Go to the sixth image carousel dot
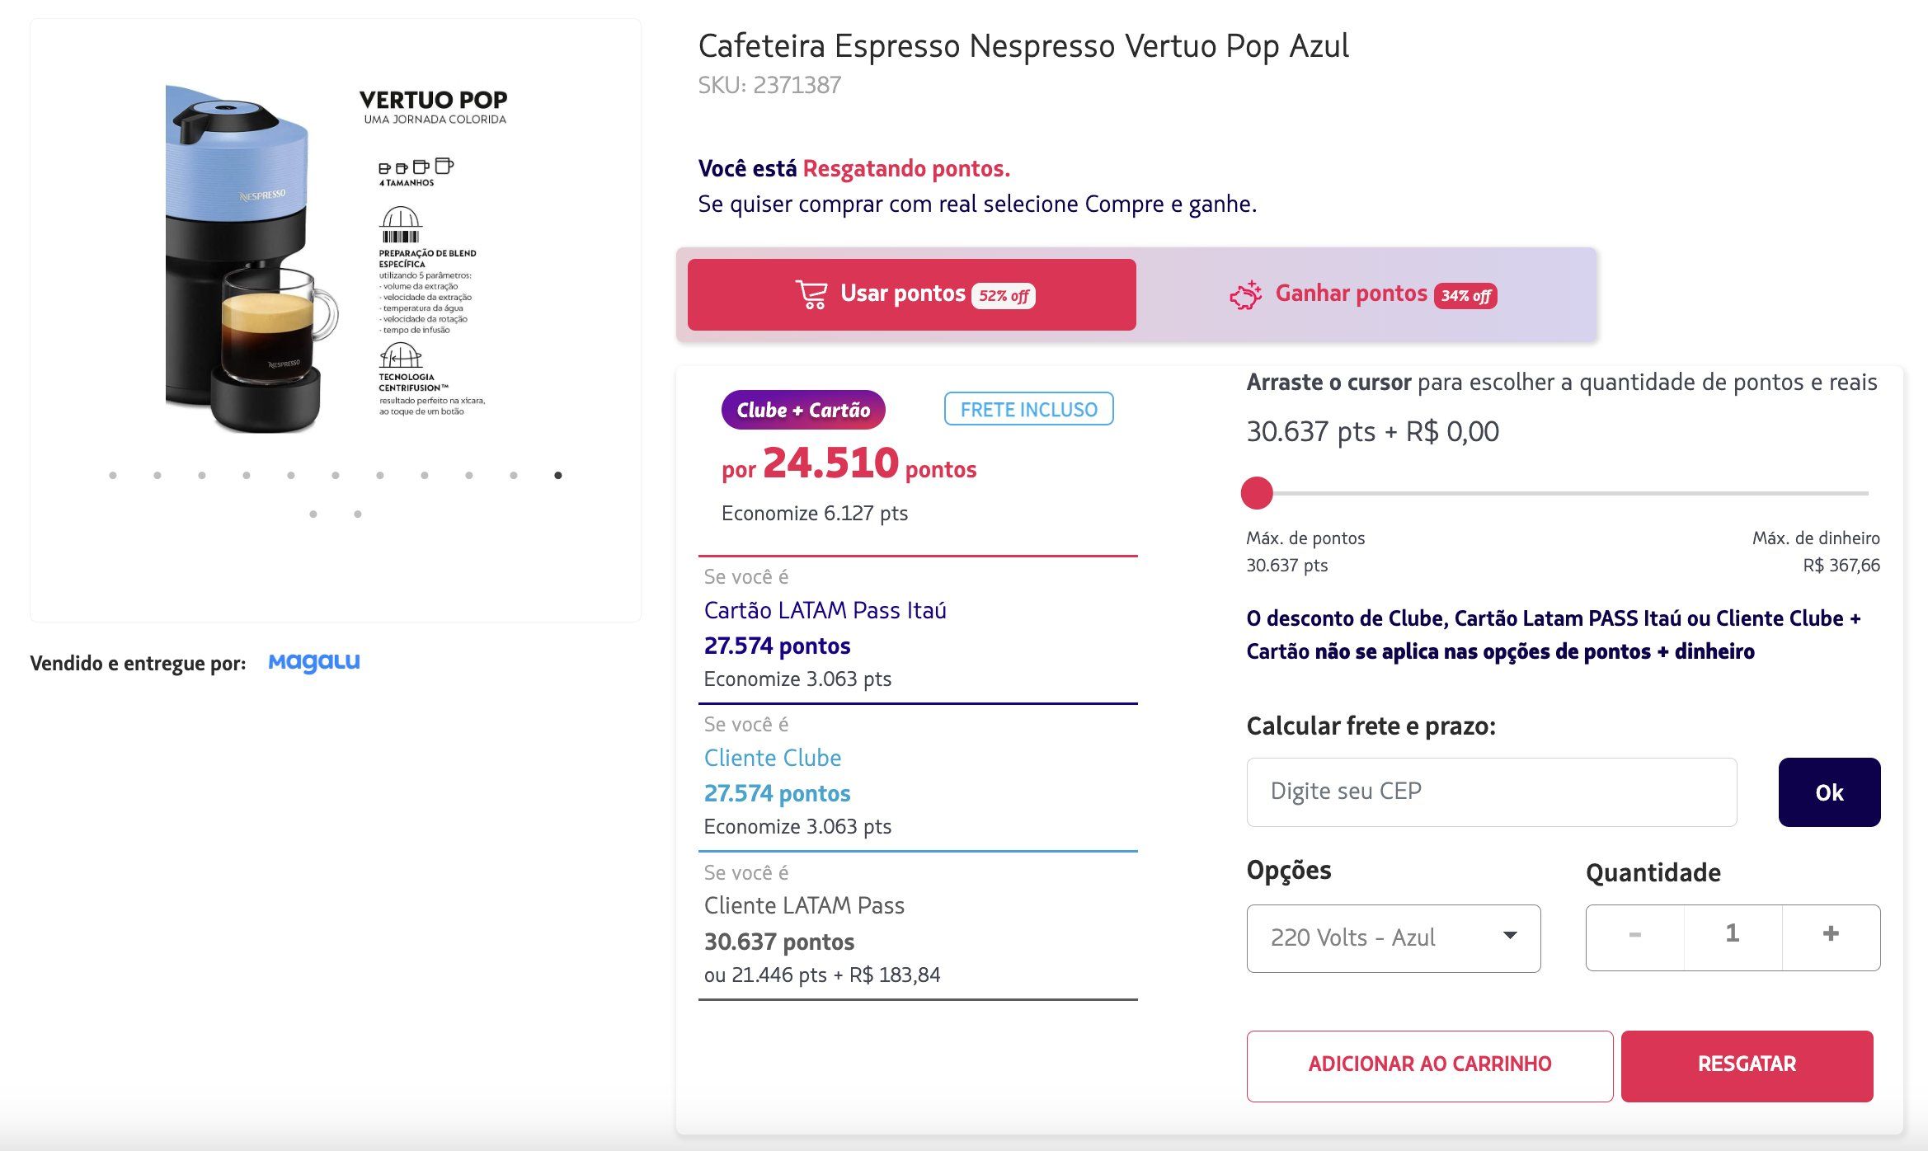This screenshot has width=1928, height=1151. [x=336, y=475]
